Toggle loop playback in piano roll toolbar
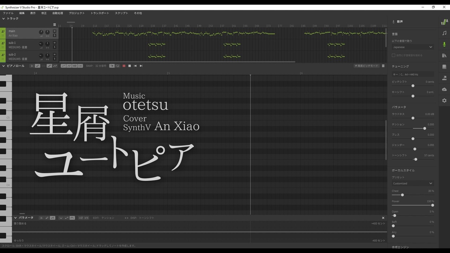The image size is (450, 253). (117, 66)
